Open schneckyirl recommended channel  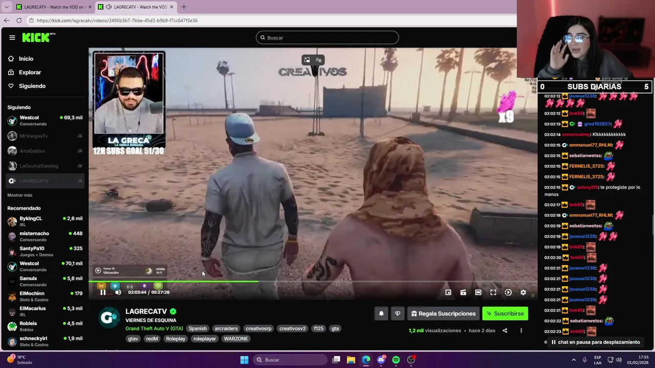(45, 341)
